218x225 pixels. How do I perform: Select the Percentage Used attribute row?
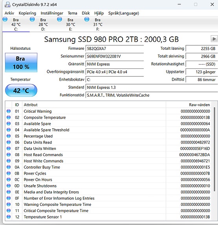pyautogui.click(x=108, y=136)
